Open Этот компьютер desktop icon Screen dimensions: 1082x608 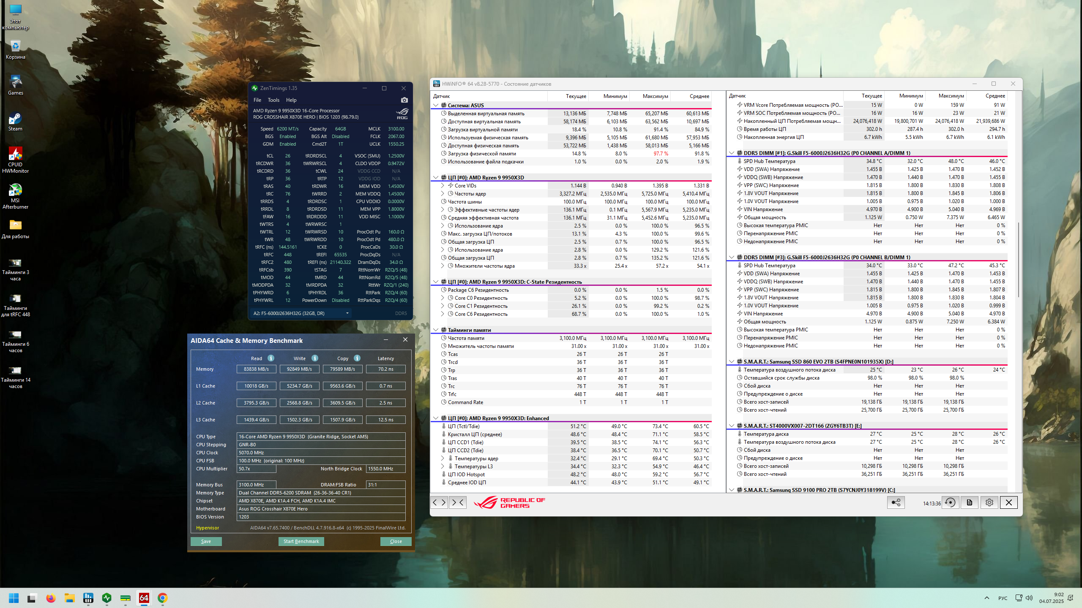(16, 17)
